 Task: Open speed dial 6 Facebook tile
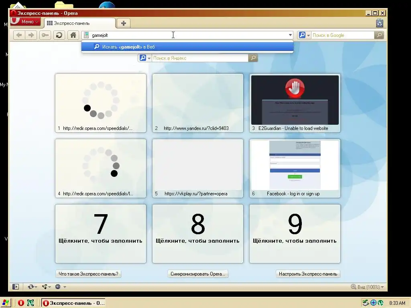tap(295, 168)
